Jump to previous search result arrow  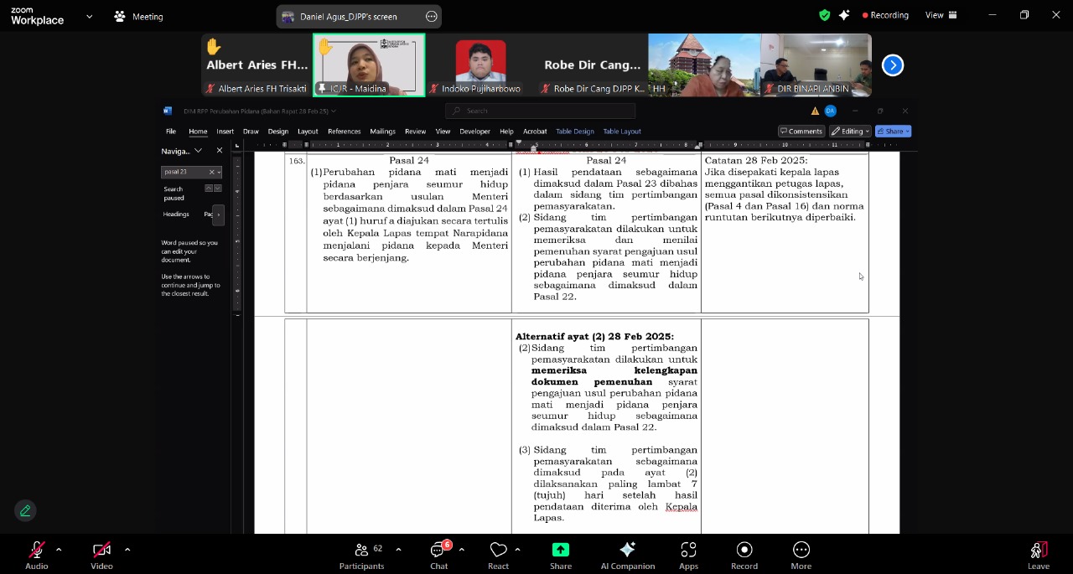point(209,189)
